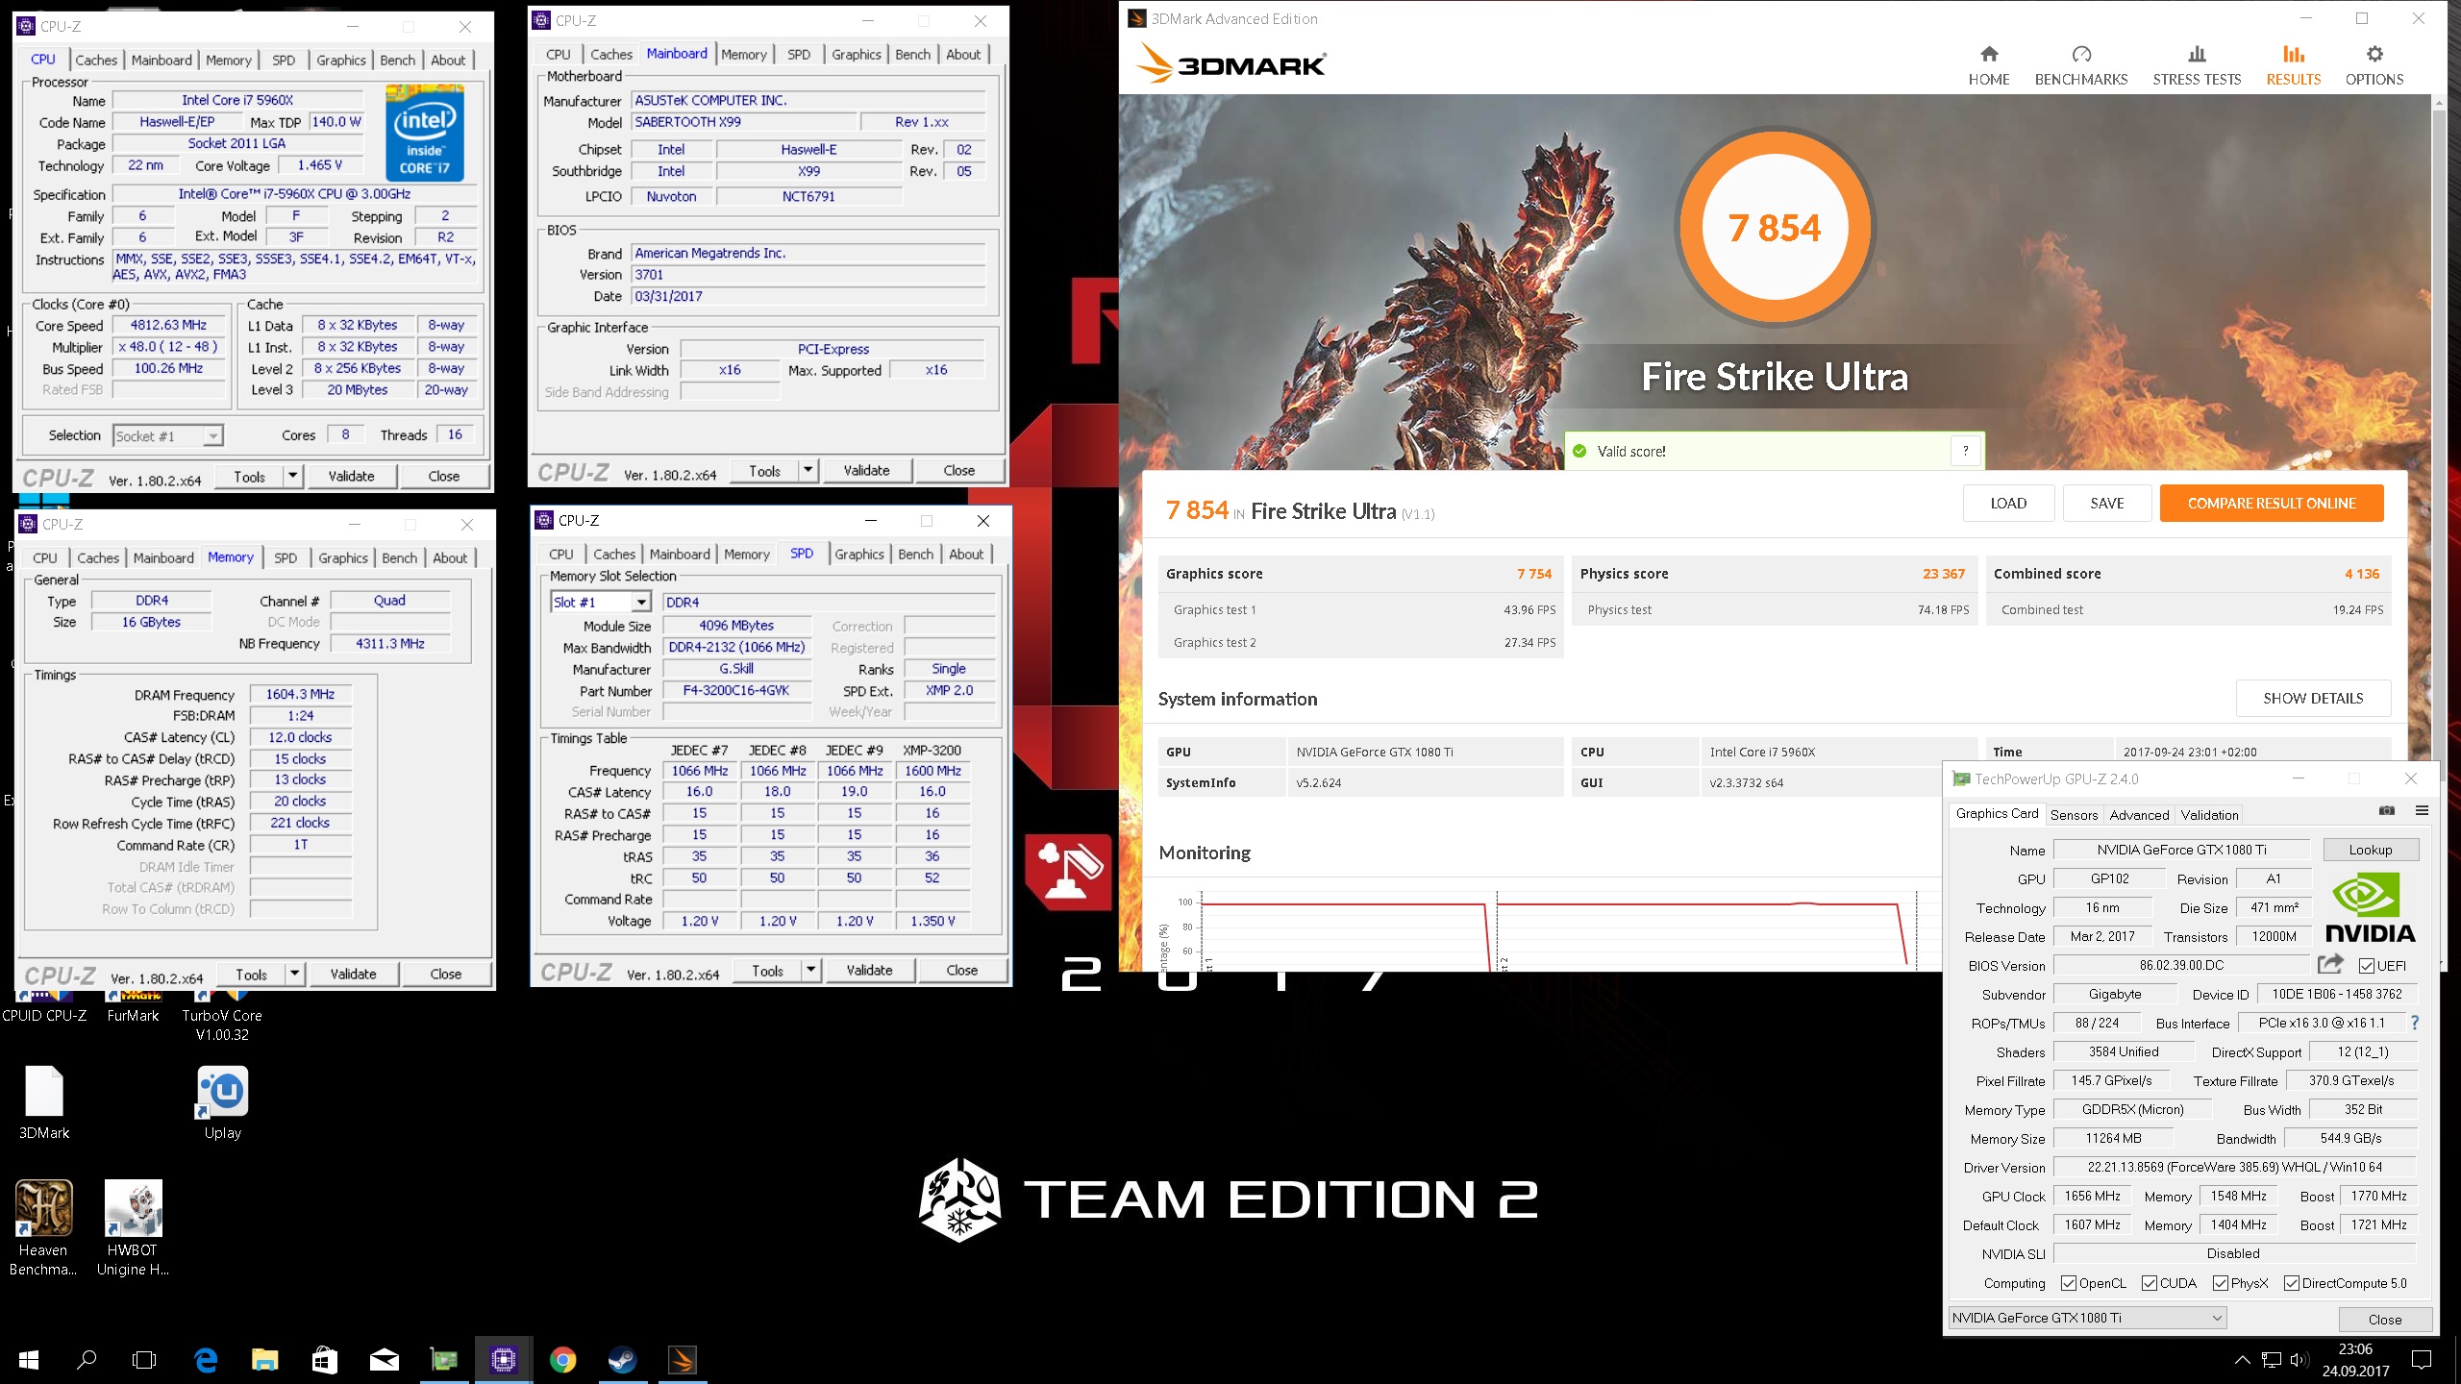Image resolution: width=2461 pixels, height=1384 pixels.
Task: Switch to Caches tab in CPU window
Action: [x=96, y=60]
